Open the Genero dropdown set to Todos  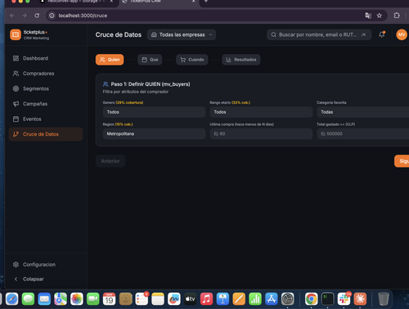click(x=154, y=112)
